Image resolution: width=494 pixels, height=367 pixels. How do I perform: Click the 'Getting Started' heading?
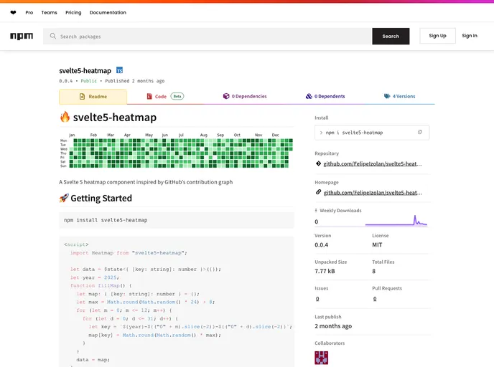point(101,198)
